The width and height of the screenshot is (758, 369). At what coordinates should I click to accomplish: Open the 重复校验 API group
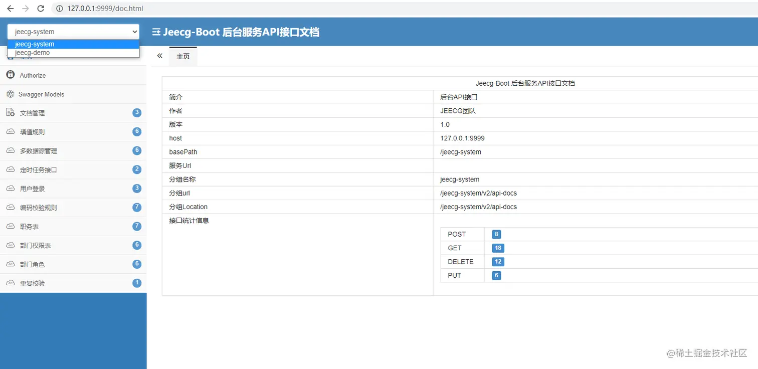pos(73,283)
